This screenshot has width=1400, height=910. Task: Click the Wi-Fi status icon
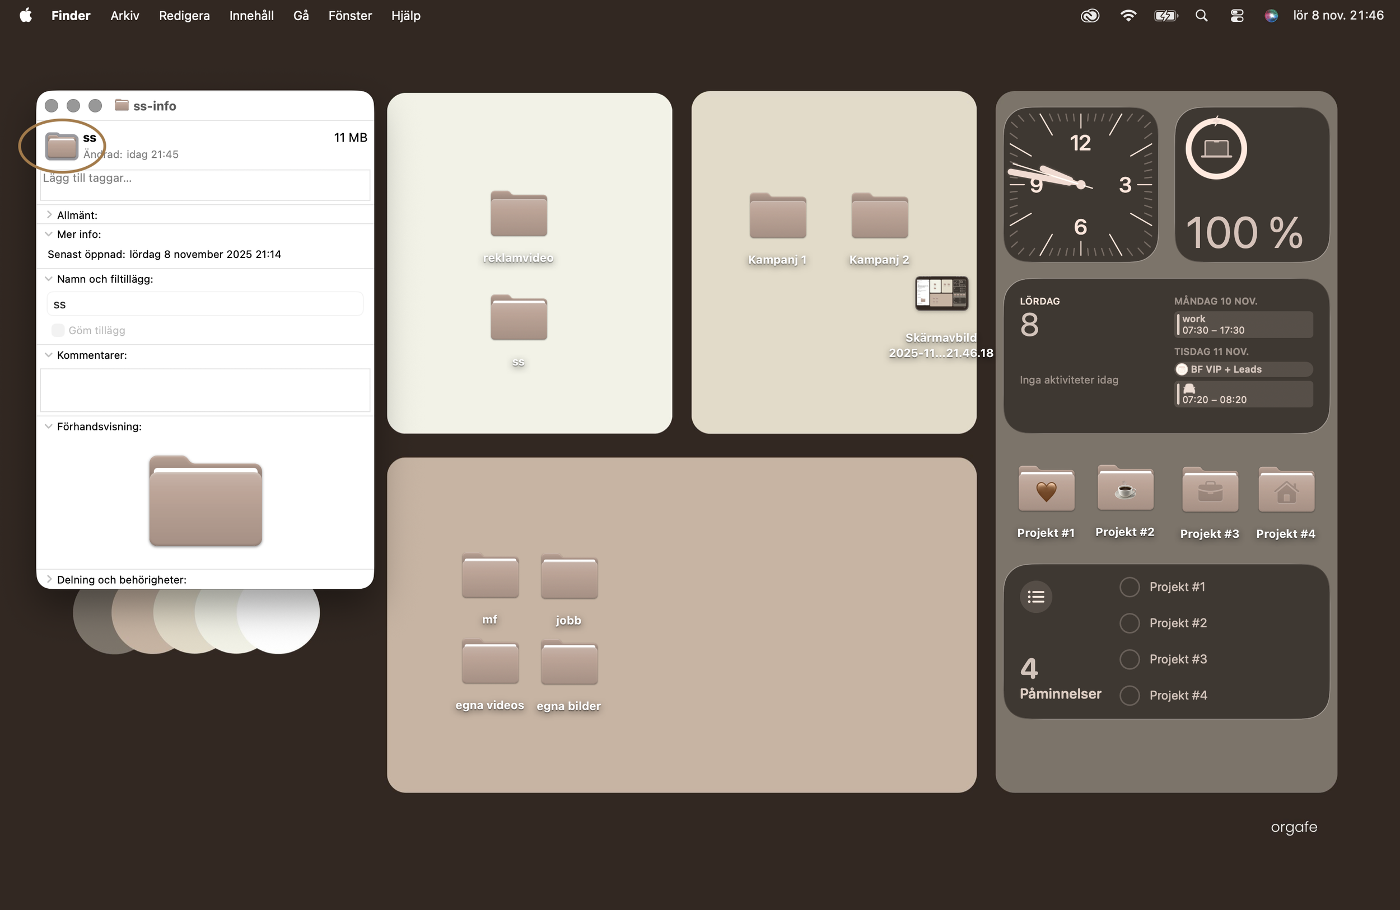1128,16
